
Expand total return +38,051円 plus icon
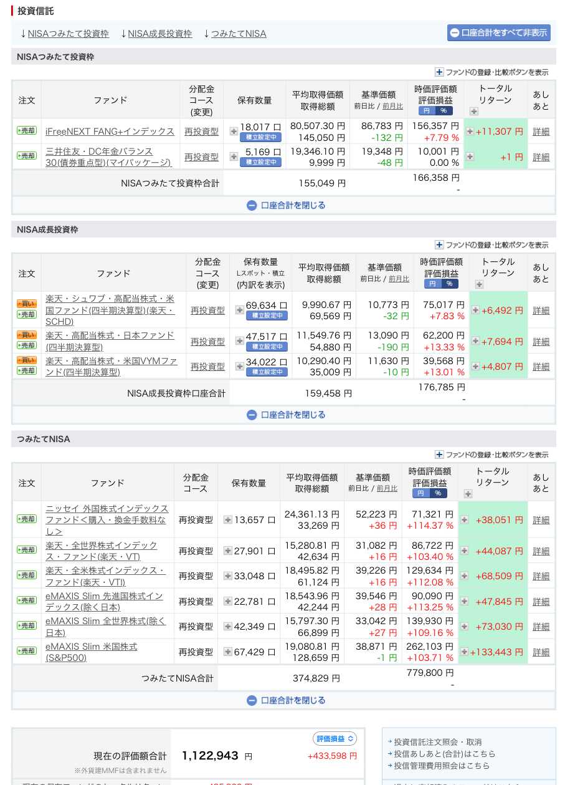[x=464, y=519]
